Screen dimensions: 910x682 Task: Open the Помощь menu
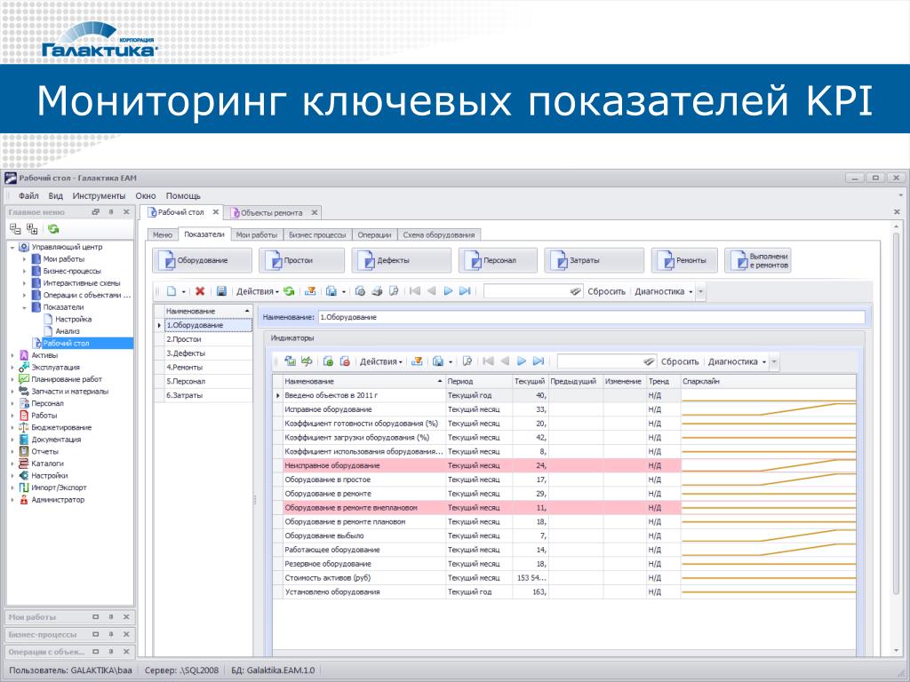point(183,195)
